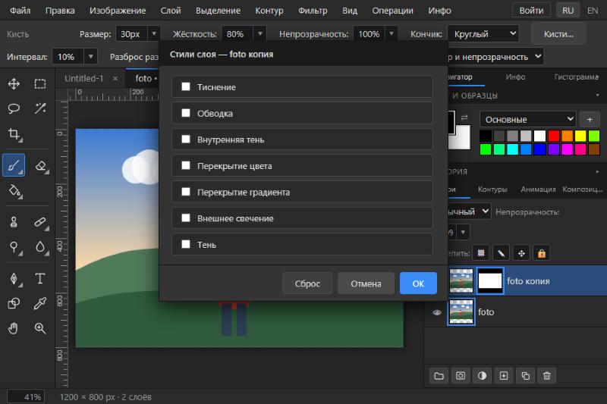Add an adjustment layer

(482, 376)
